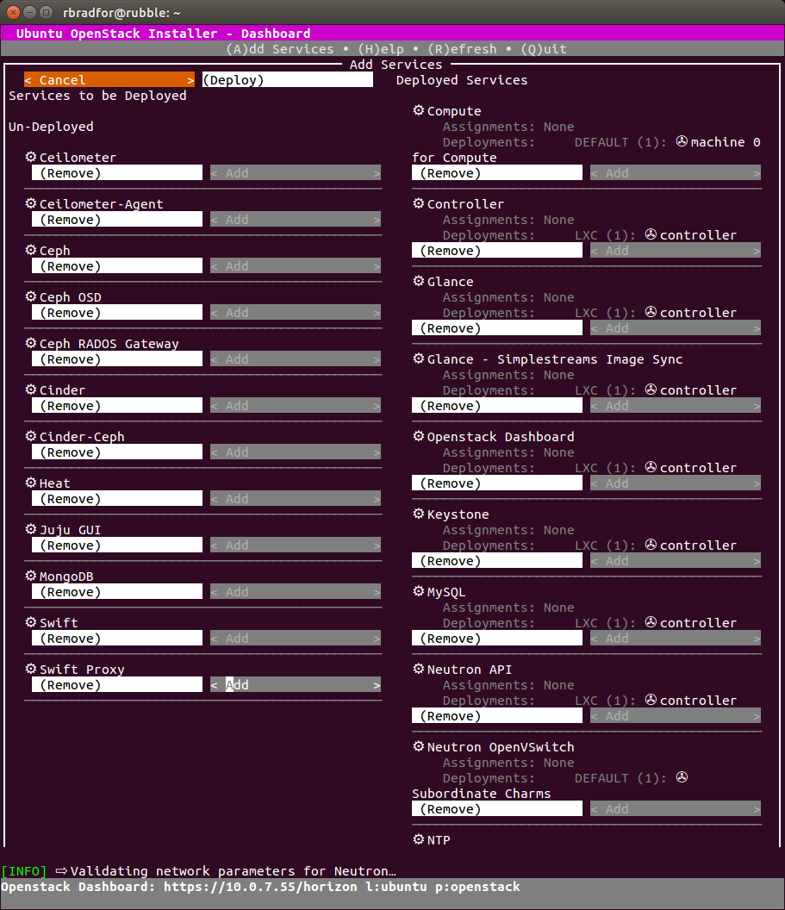Click the gear icon beside Heat
The height and width of the screenshot is (910, 785).
31,483
